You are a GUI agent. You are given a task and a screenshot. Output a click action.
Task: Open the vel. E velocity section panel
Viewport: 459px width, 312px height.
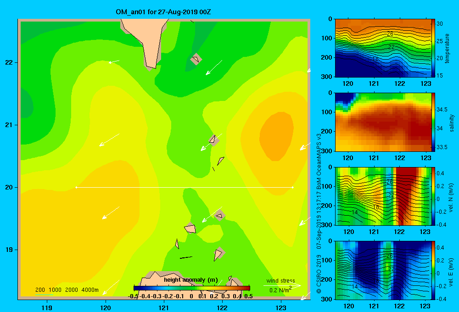pyautogui.click(x=383, y=270)
